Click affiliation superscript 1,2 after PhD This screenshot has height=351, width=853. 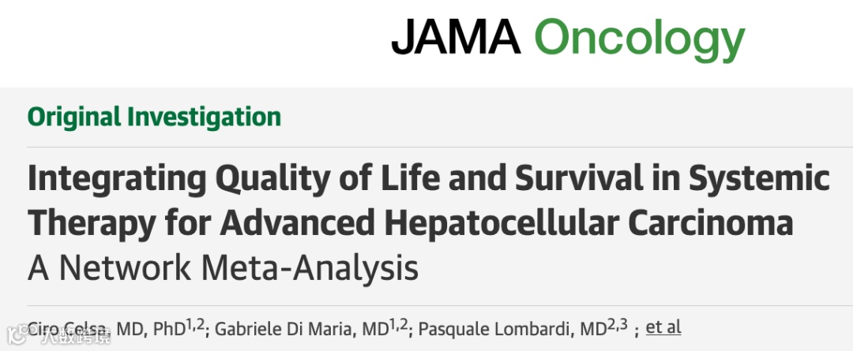195,325
